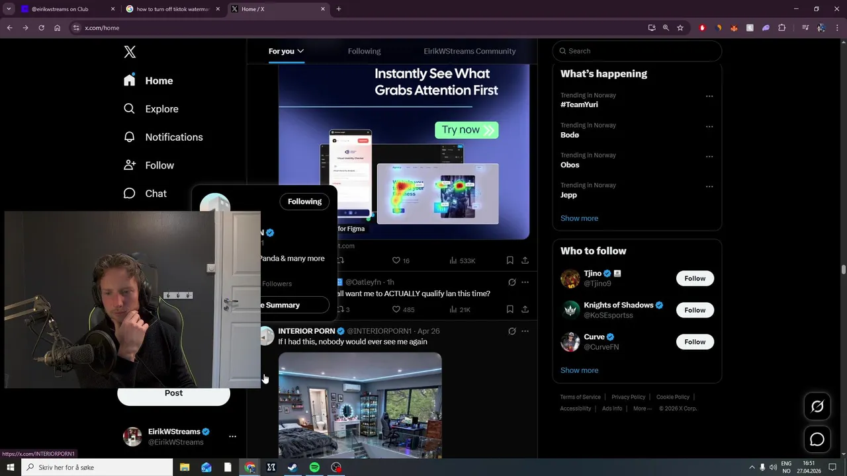
Task: Switch to the Following feed tab
Action: (x=364, y=51)
